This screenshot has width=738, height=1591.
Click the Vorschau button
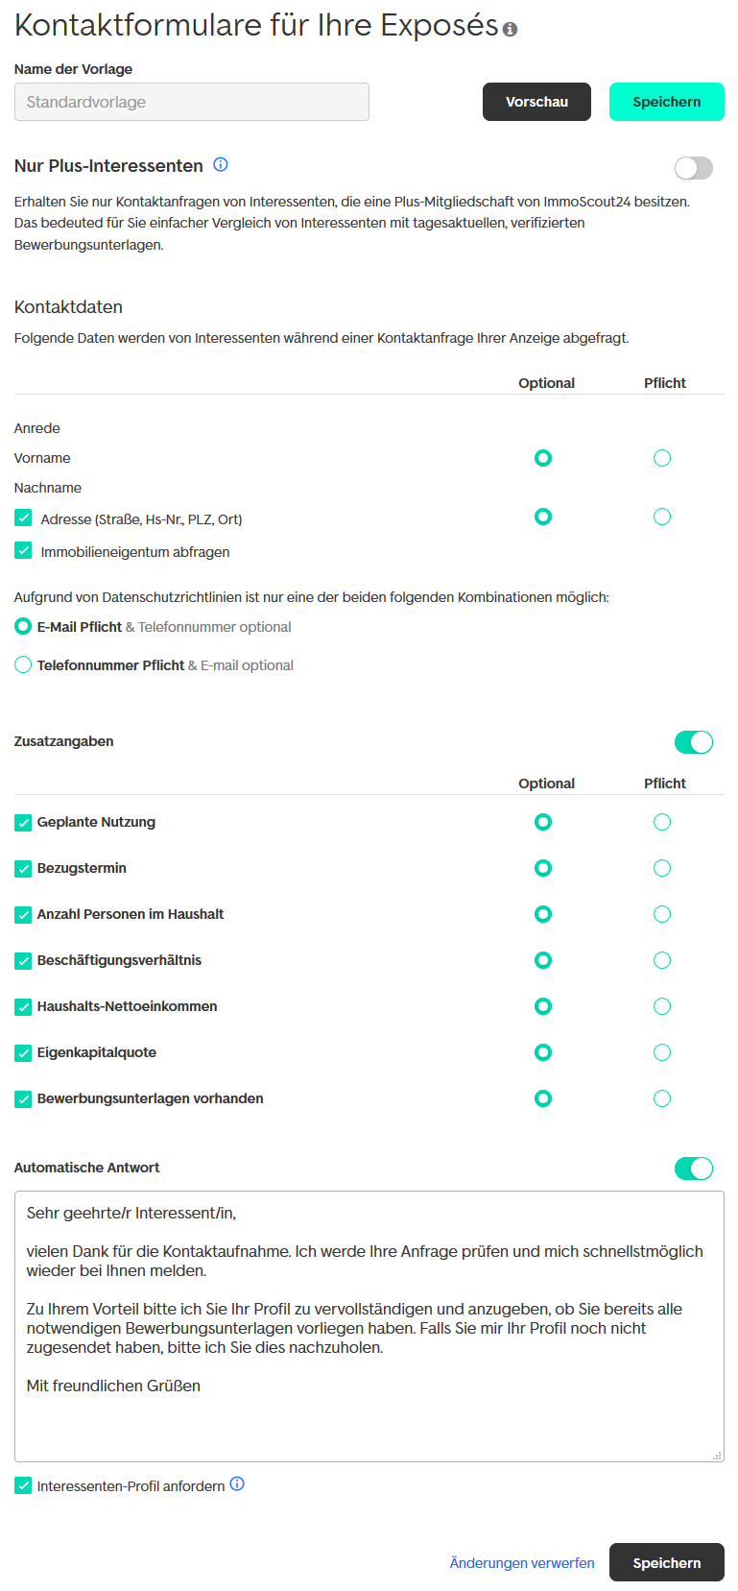click(536, 102)
